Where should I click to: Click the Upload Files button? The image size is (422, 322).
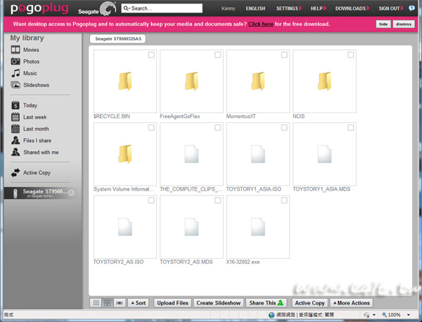coord(172,303)
